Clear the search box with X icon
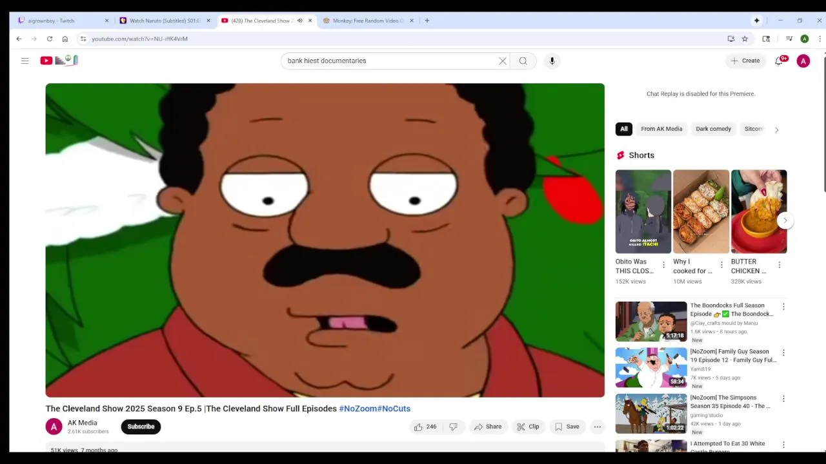 (x=503, y=61)
